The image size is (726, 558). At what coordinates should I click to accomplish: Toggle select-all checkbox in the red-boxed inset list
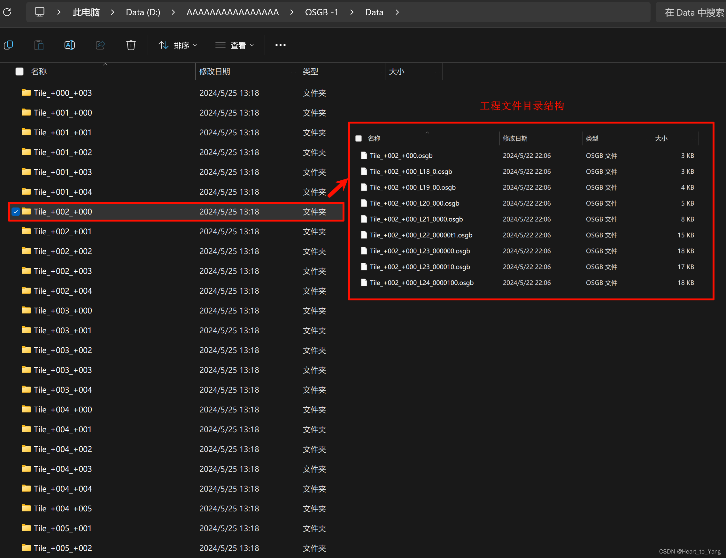click(358, 139)
